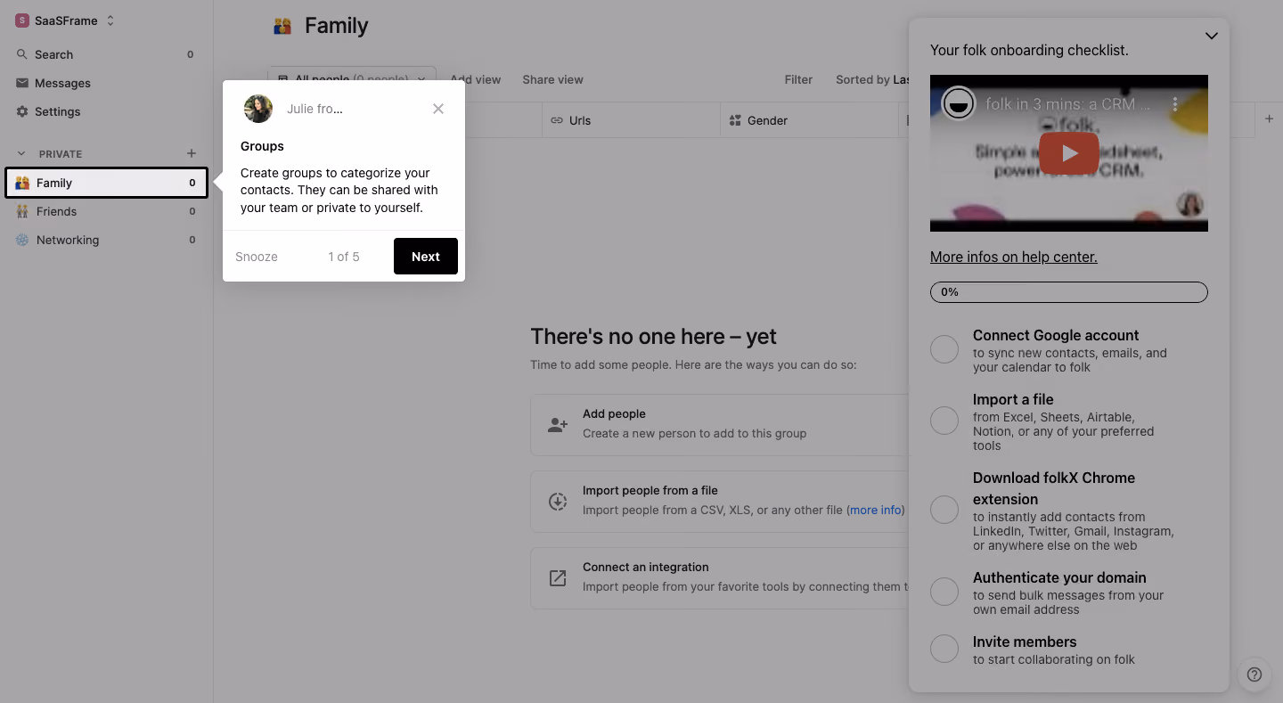The height and width of the screenshot is (703, 1283).
Task: Collapse the onboarding checklist chevron
Action: tap(1211, 37)
